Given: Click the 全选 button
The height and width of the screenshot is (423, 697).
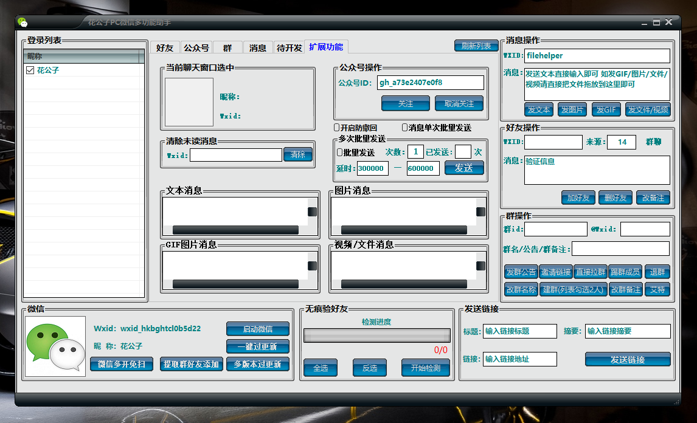Looking at the screenshot, I should tap(321, 368).
